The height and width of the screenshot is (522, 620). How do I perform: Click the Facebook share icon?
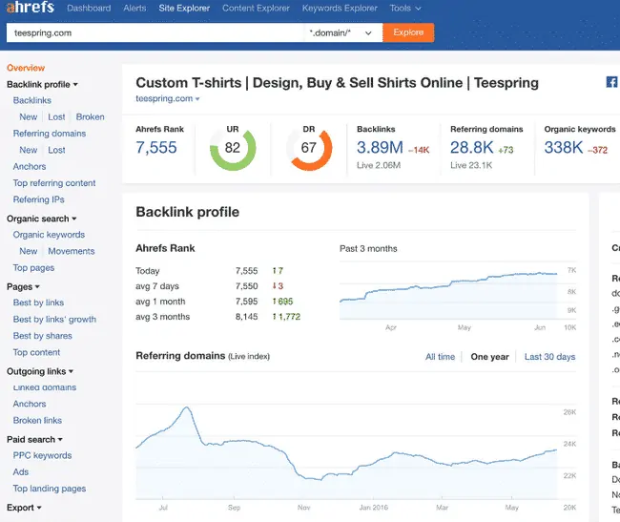[611, 83]
